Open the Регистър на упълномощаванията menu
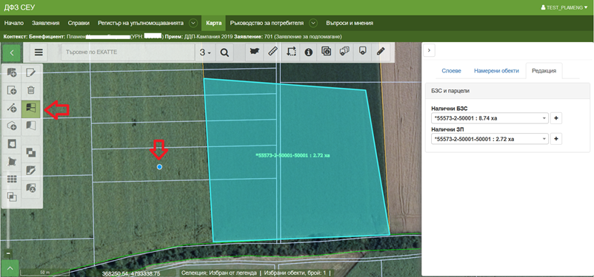This screenshot has height=277, width=594. pyautogui.click(x=141, y=23)
